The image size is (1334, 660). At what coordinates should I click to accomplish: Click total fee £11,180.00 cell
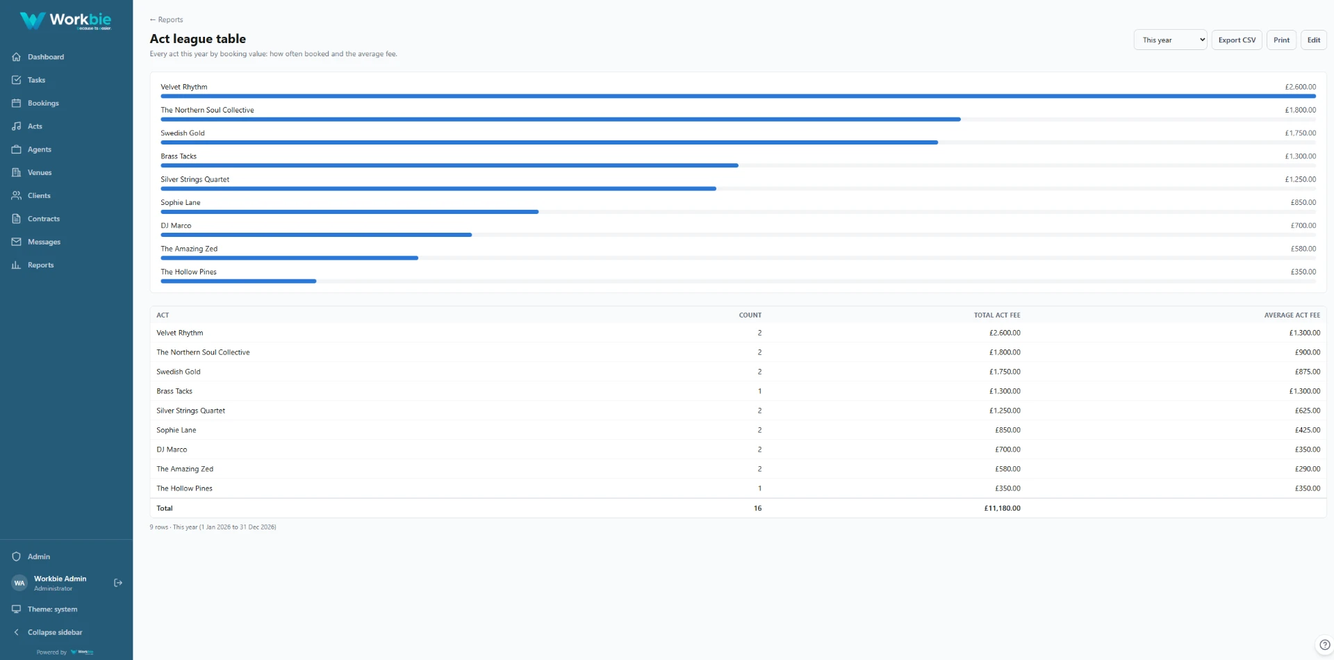coord(1002,509)
